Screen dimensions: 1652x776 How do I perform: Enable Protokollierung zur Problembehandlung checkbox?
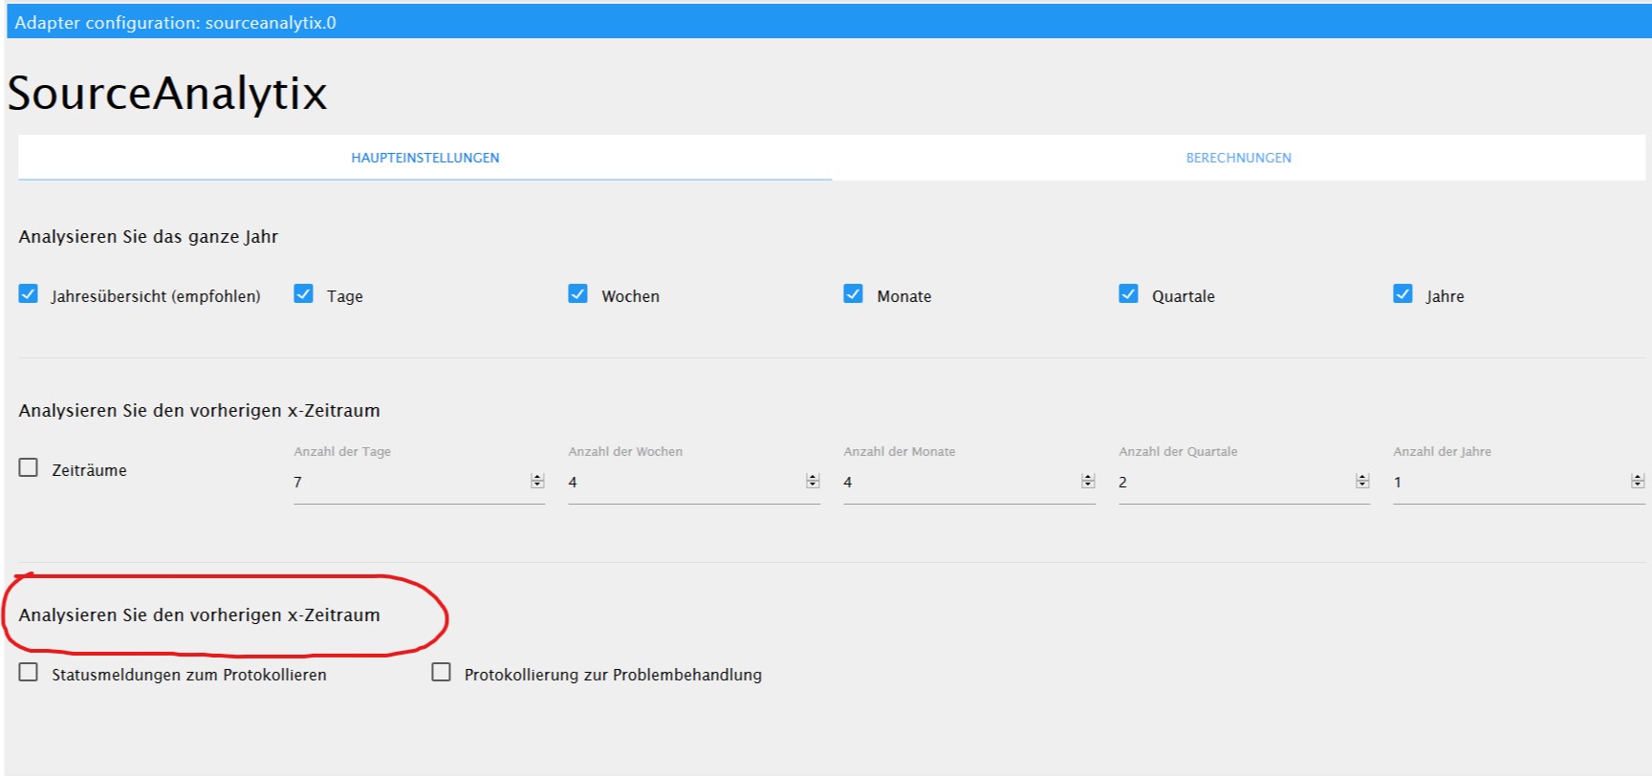coord(442,673)
